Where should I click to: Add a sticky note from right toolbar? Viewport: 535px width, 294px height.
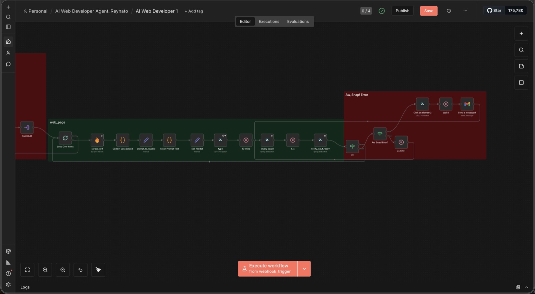pyautogui.click(x=521, y=66)
